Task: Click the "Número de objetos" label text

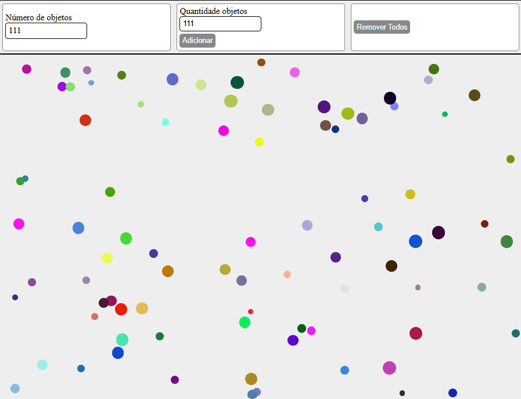Action: click(x=38, y=17)
